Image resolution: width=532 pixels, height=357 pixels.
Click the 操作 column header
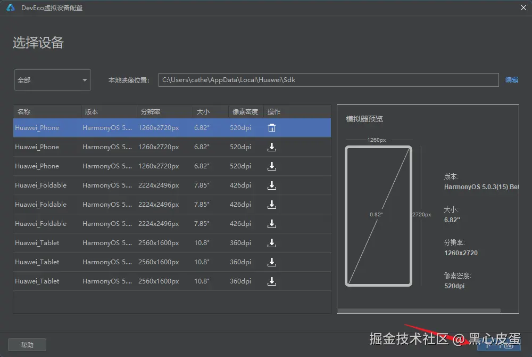[x=297, y=111]
